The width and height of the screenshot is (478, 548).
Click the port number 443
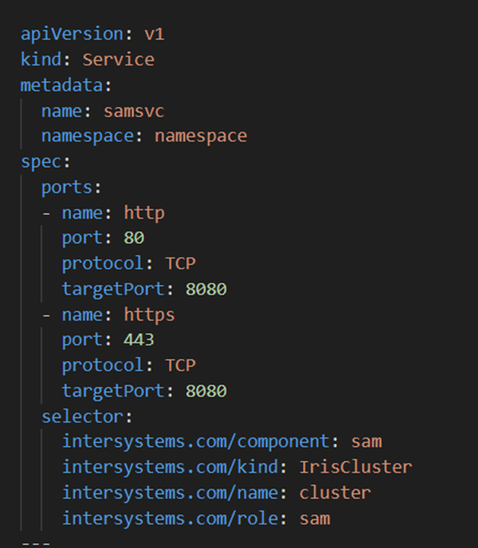click(138, 340)
